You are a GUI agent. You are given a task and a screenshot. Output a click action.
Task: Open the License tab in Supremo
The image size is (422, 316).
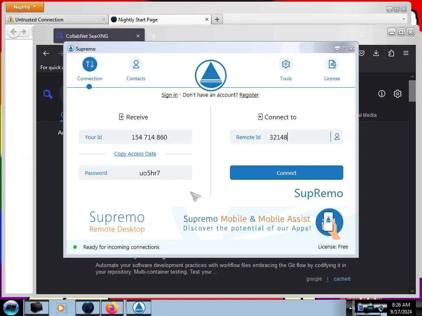click(x=332, y=69)
